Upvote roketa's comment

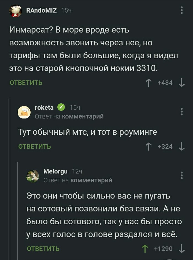tap(149, 147)
